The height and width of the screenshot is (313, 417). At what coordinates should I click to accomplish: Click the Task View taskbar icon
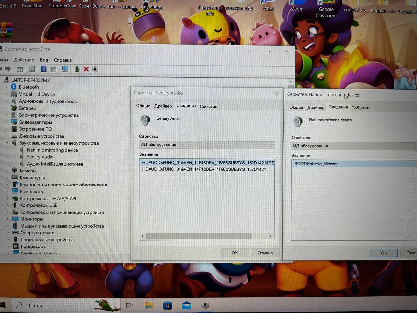click(129, 306)
